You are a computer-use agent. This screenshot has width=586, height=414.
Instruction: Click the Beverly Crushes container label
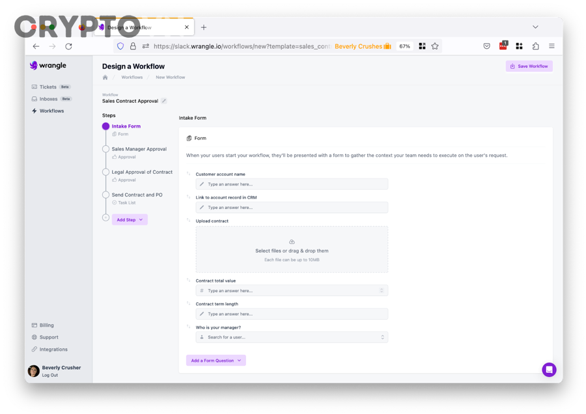[363, 46]
